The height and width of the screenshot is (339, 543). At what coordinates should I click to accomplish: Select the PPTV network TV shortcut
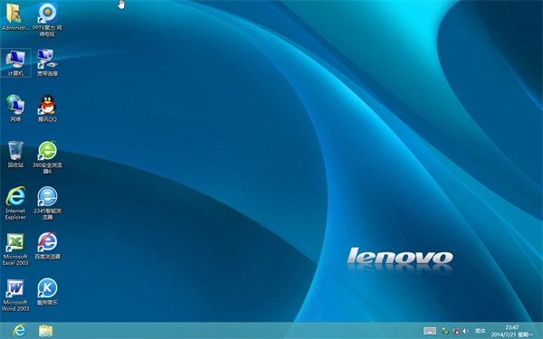tap(47, 19)
